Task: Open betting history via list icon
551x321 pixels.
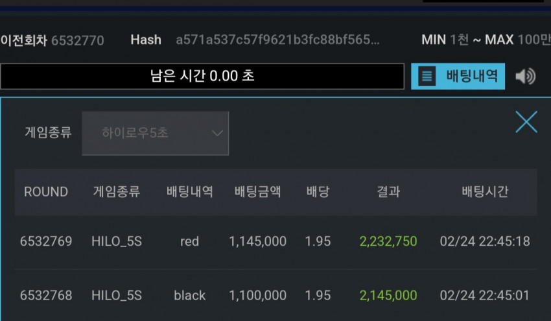Action: pyautogui.click(x=427, y=76)
